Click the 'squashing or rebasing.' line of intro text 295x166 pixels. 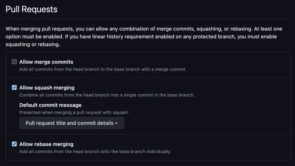33,45
